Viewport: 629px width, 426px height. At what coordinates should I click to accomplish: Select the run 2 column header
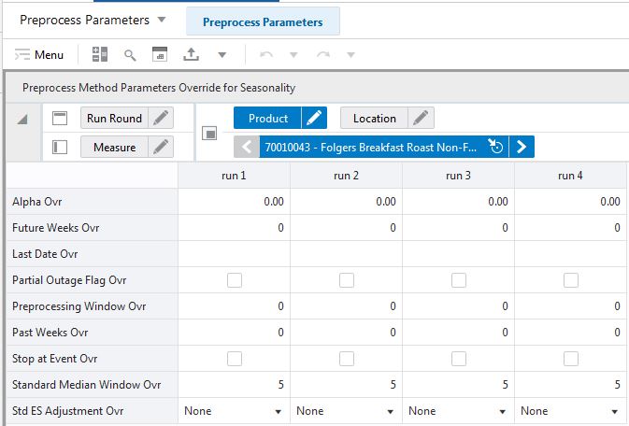point(346,176)
